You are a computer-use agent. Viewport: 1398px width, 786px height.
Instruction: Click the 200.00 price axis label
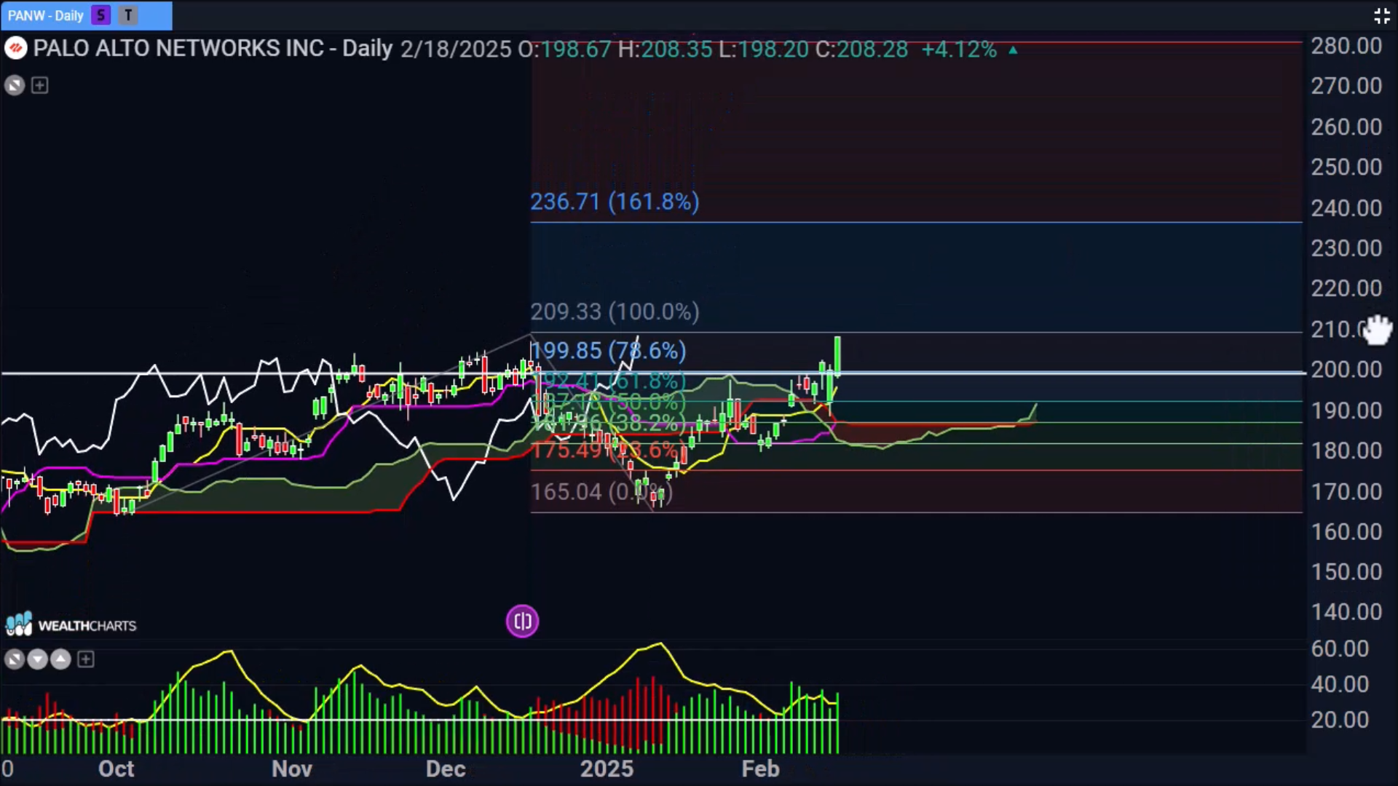(x=1346, y=370)
